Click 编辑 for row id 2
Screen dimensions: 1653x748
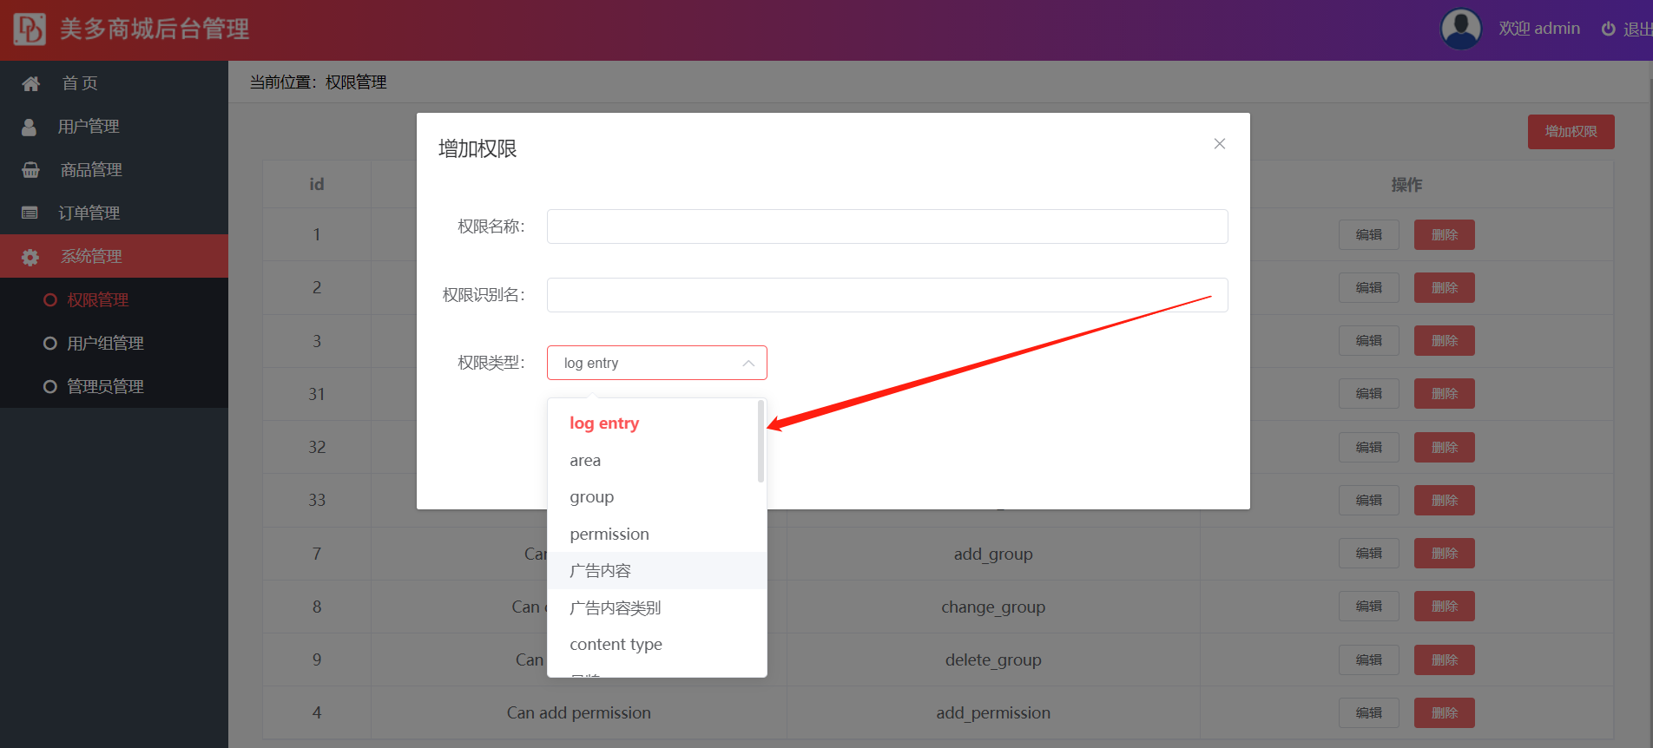[x=1369, y=288]
